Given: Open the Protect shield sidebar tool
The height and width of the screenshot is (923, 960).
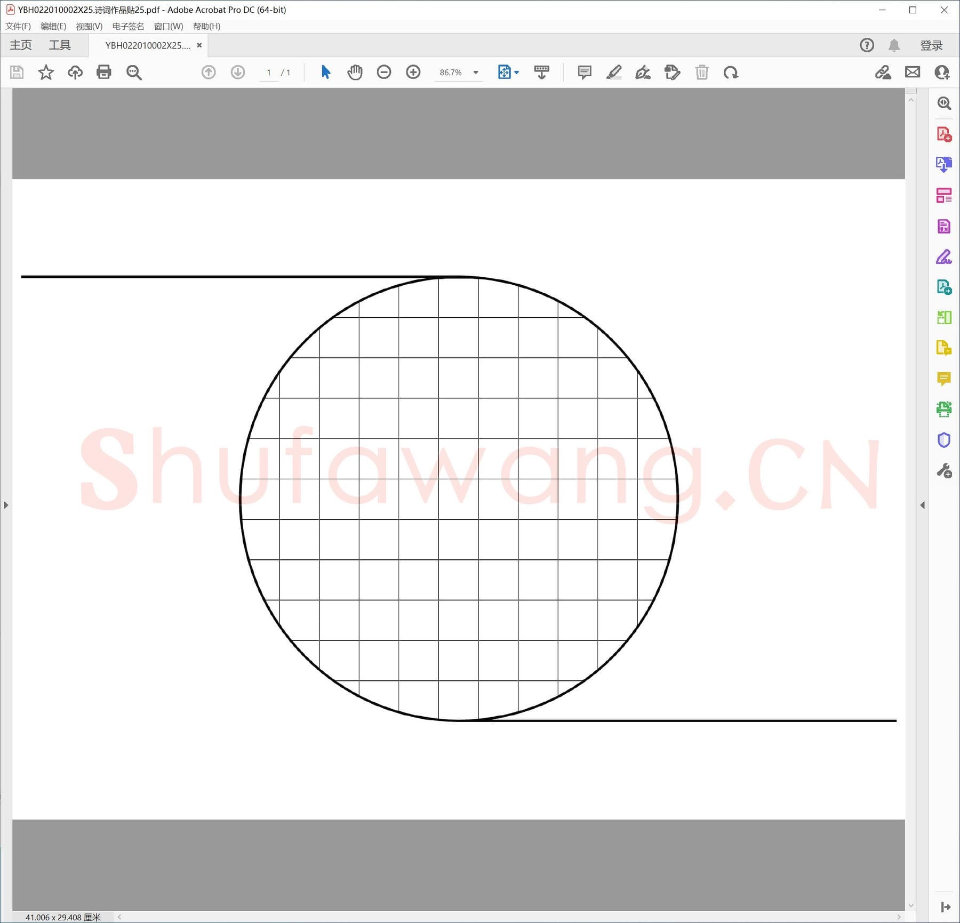Looking at the screenshot, I should pos(944,440).
